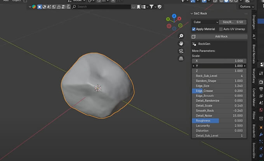
Task: Collapse the S4C Rock panel
Action: pos(192,14)
